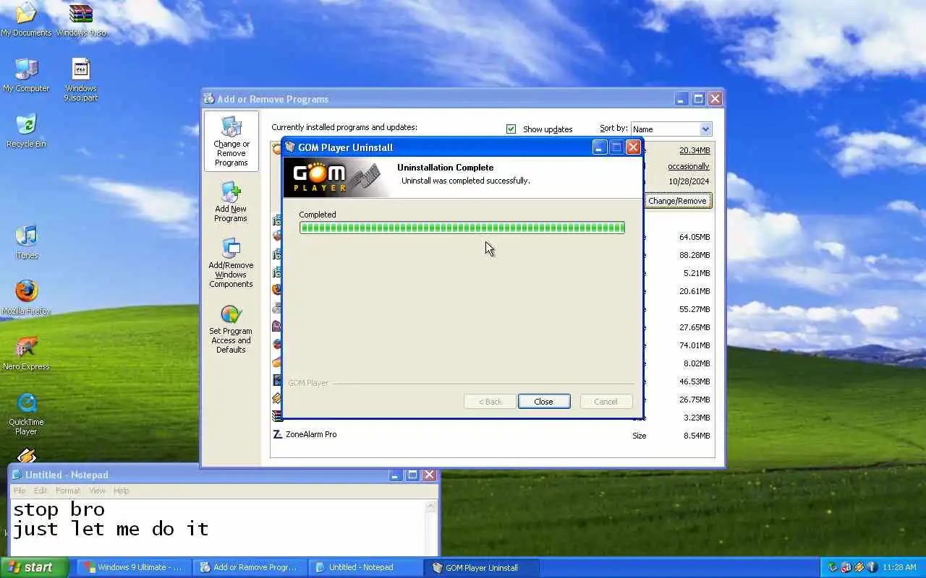Click the 8.54MB ZoneAlarm size value
The image size is (926, 578).
(x=697, y=436)
